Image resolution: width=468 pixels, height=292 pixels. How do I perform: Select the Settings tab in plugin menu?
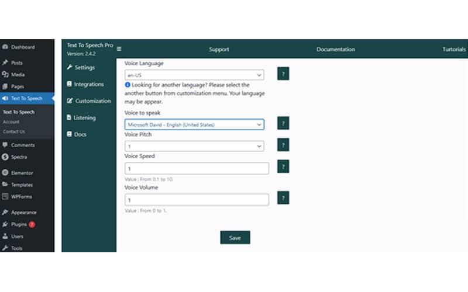[81, 67]
